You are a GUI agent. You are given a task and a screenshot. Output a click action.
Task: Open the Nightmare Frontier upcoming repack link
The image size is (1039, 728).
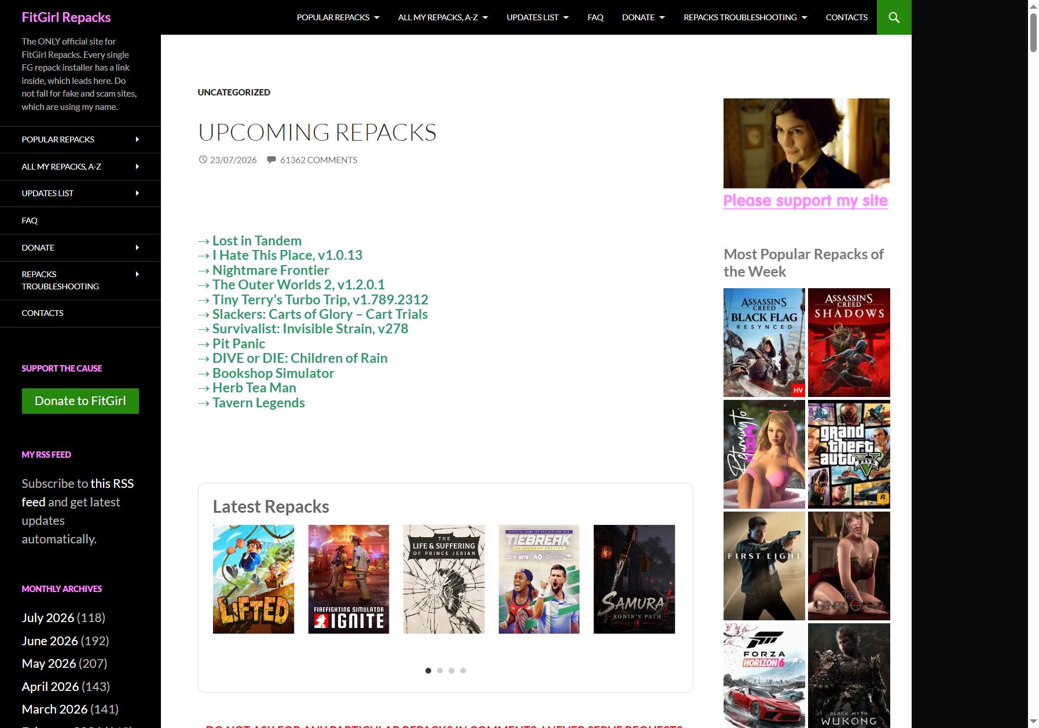pyautogui.click(x=271, y=270)
